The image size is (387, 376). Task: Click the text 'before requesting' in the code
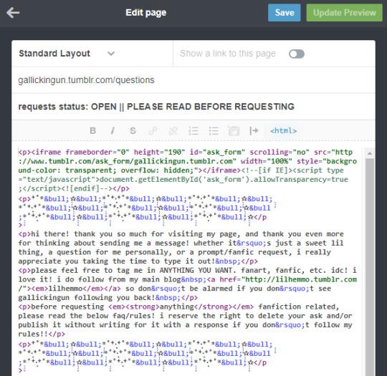67,307
